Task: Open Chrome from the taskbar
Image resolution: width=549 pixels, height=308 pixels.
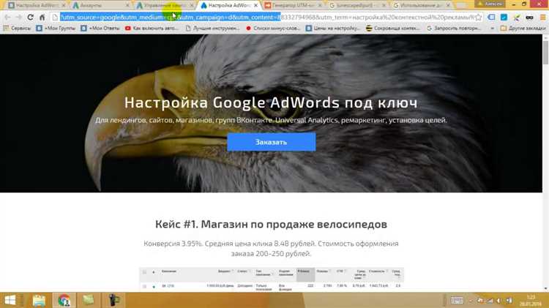Action: tap(64, 300)
